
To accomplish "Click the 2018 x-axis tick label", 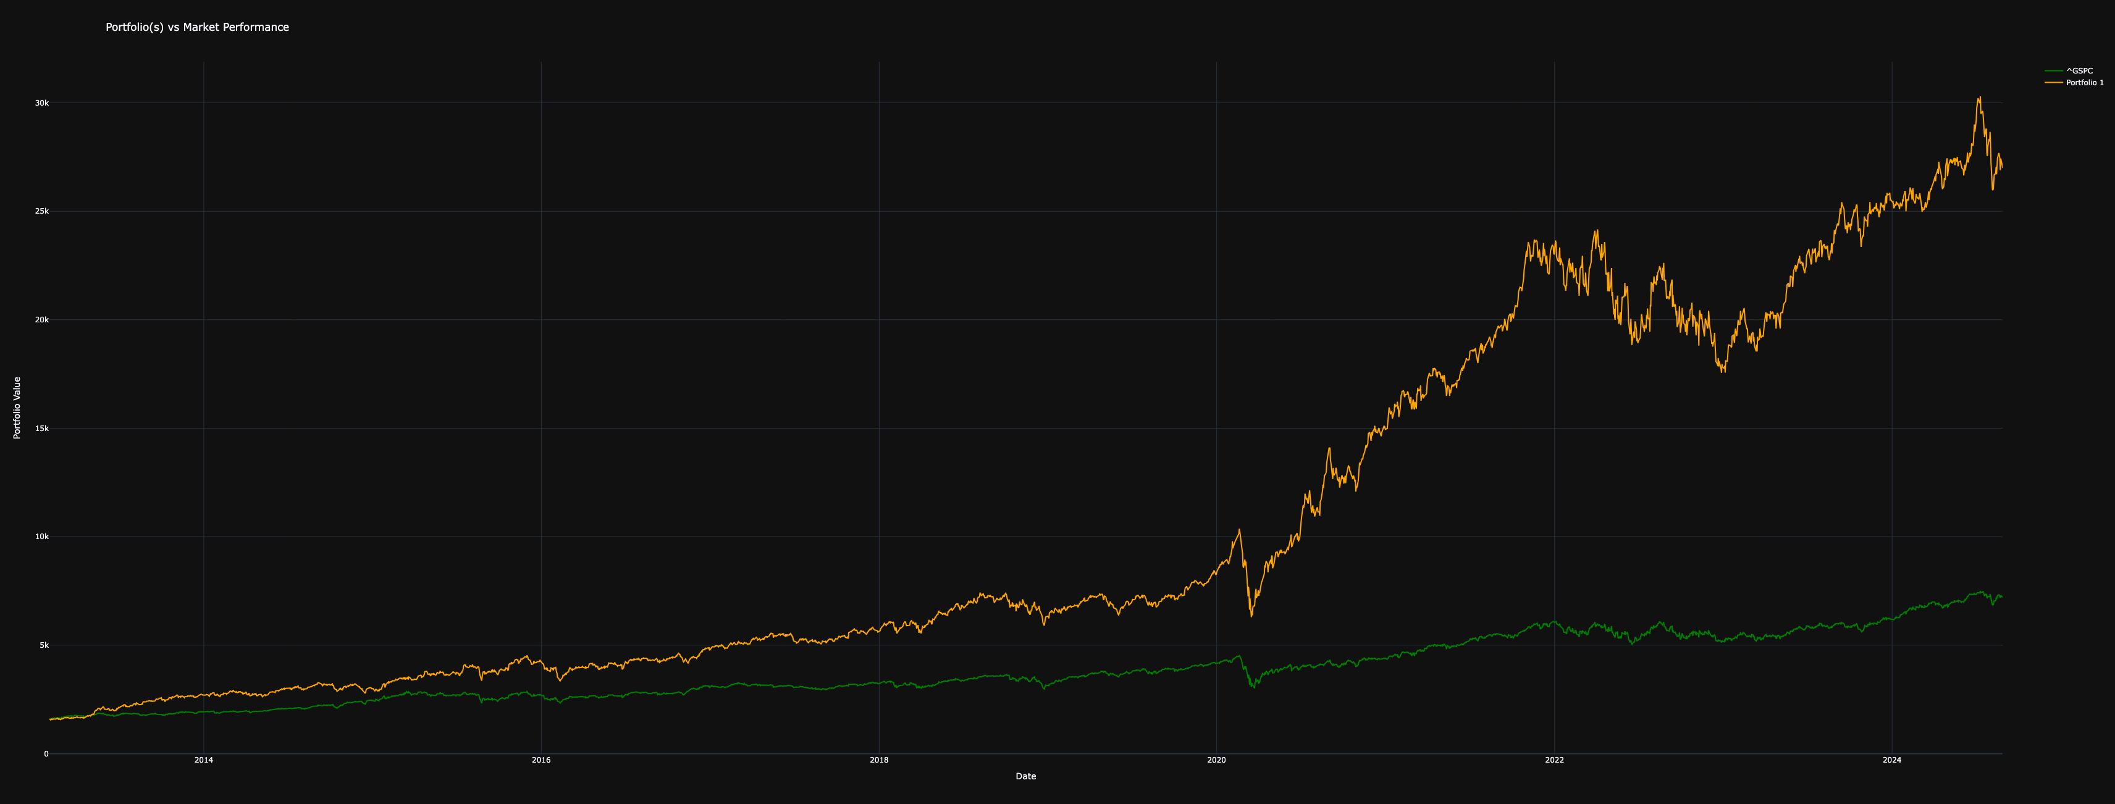I will tap(878, 761).
